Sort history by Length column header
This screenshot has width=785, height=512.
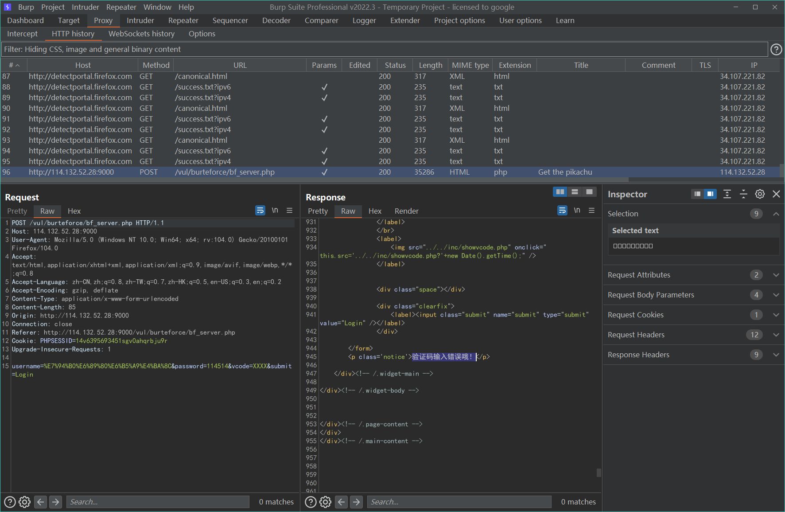[x=431, y=65]
